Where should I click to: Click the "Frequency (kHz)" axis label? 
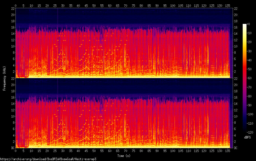4,78
